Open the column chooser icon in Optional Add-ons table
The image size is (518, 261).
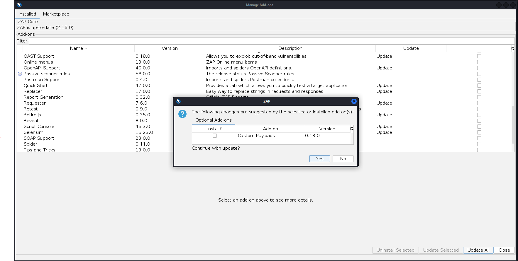[x=352, y=129]
